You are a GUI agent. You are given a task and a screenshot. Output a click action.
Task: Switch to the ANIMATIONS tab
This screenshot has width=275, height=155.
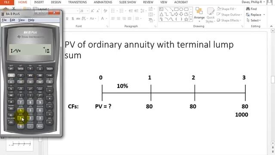tap(103, 2)
